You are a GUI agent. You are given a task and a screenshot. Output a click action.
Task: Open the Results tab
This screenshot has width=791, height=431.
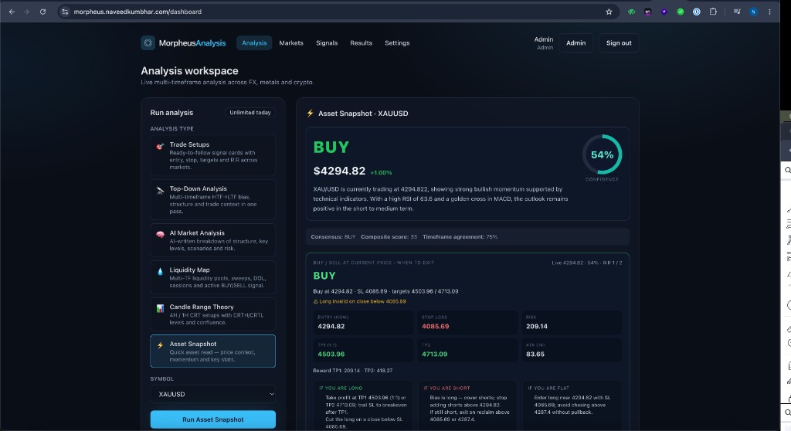tap(362, 43)
